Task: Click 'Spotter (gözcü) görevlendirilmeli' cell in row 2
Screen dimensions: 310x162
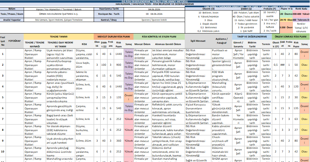Action: (x=222, y=65)
